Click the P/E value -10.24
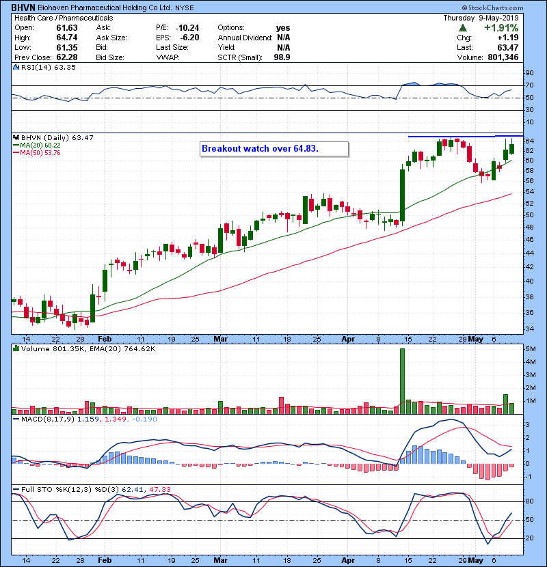547x567 pixels. (187, 28)
